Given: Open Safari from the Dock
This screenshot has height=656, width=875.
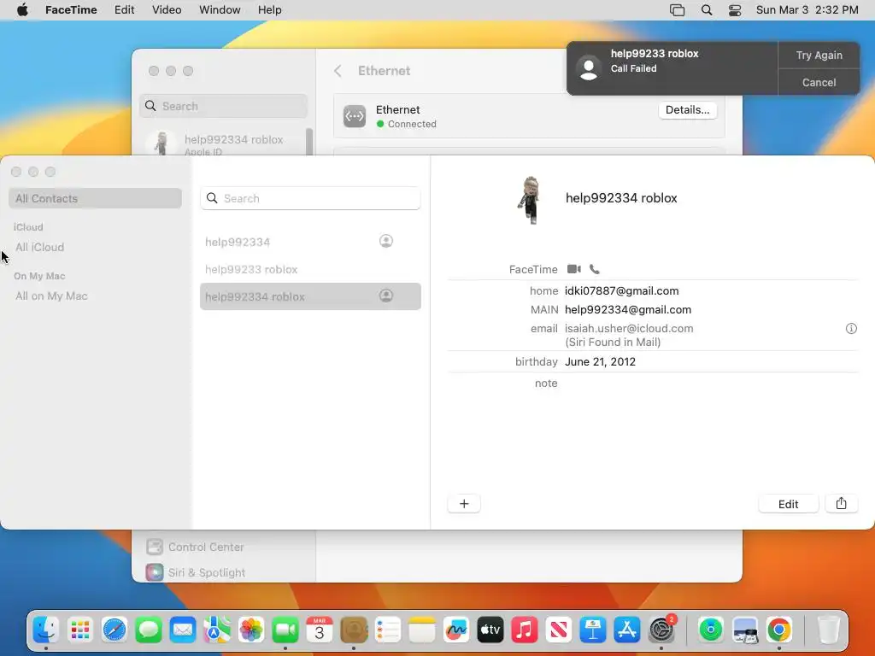Looking at the screenshot, I should (x=115, y=630).
